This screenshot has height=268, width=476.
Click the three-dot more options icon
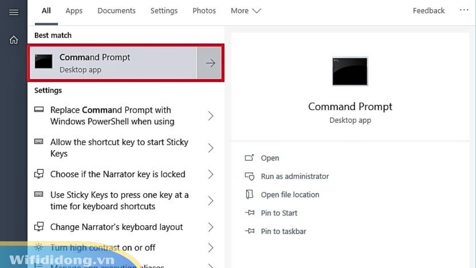(464, 10)
